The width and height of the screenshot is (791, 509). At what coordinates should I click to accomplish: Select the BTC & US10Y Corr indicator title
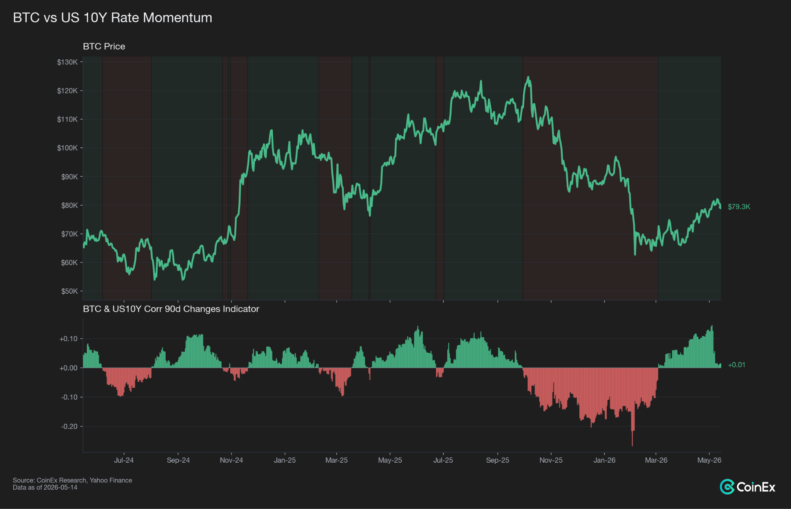(171, 309)
